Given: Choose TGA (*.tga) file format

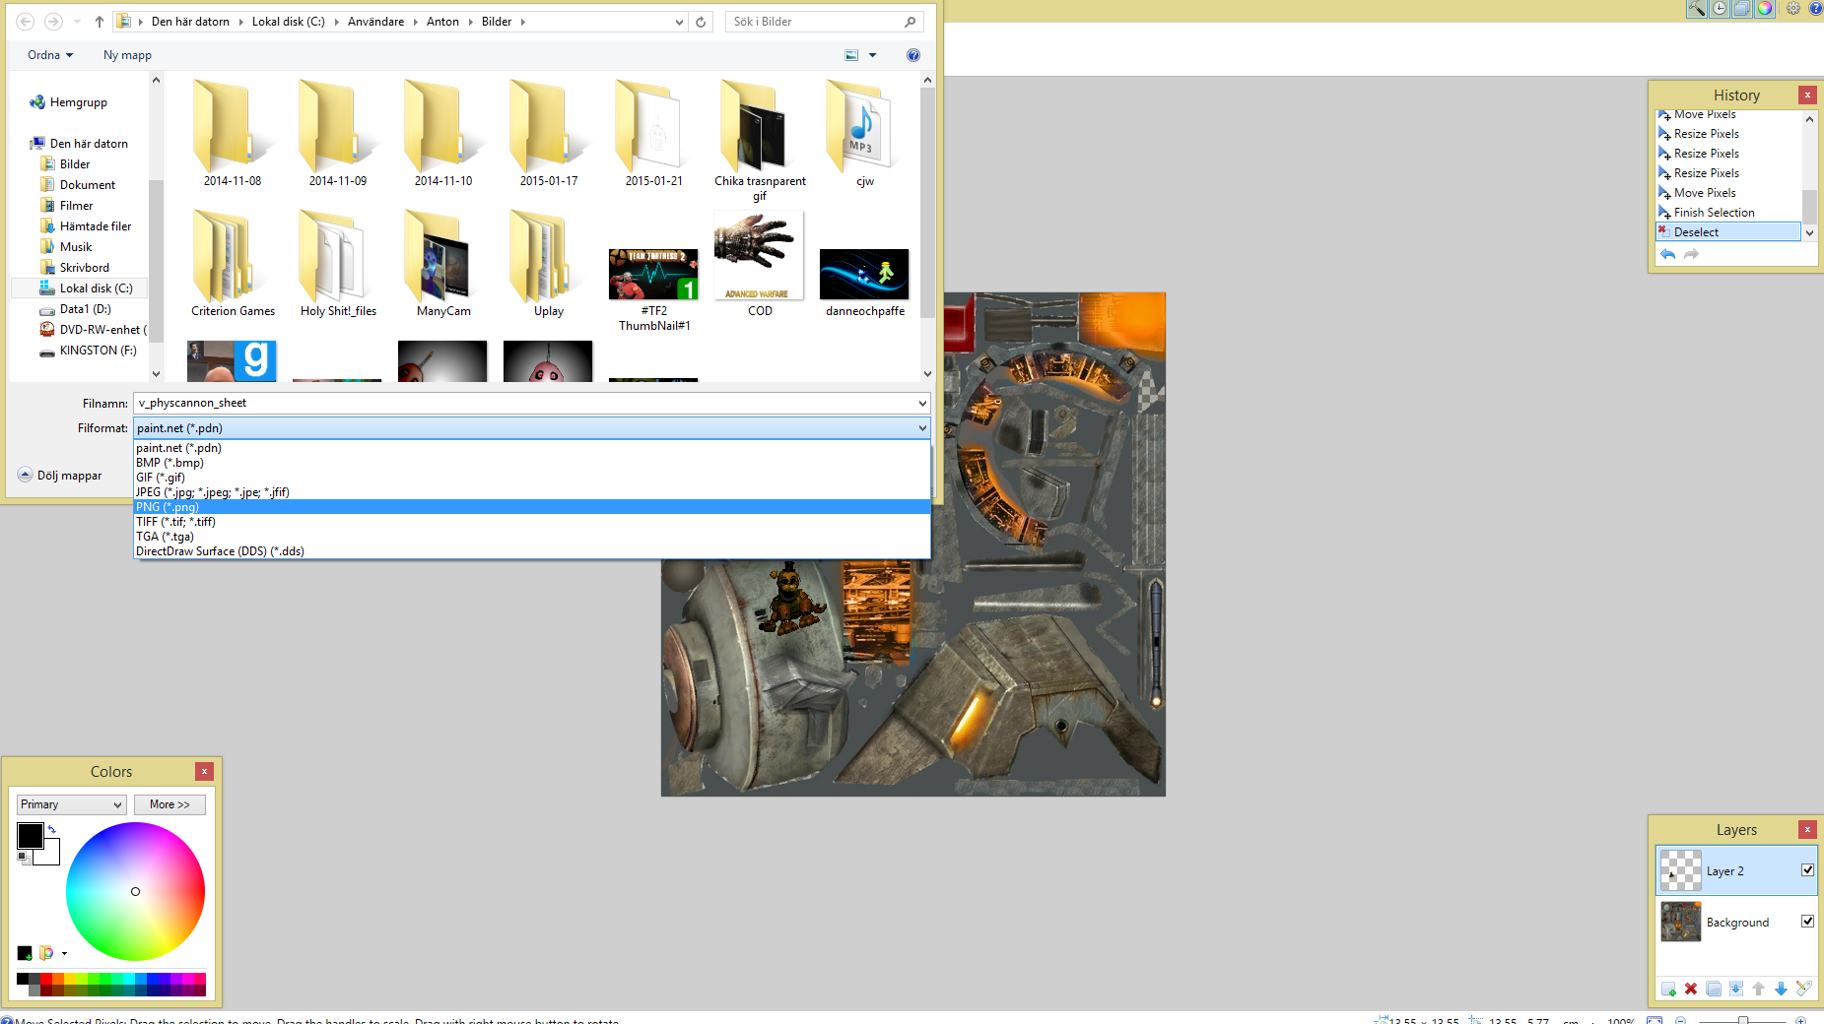Looking at the screenshot, I should pos(532,537).
